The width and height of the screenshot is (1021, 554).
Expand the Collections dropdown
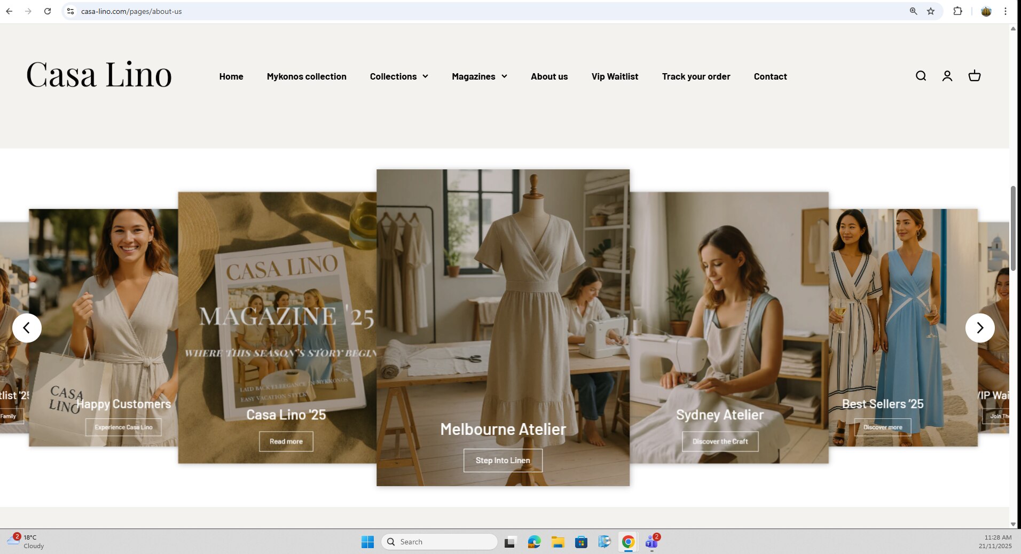[x=398, y=76]
